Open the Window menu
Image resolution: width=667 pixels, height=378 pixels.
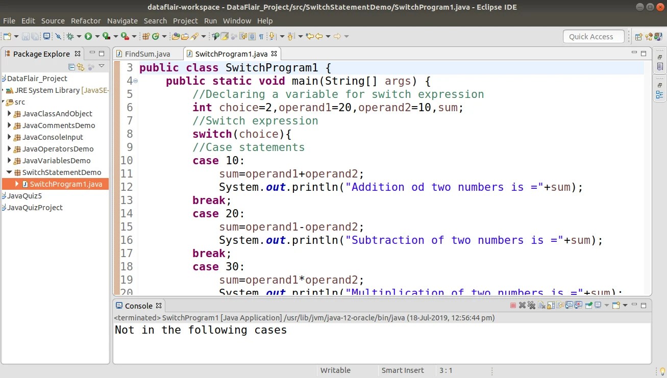(x=237, y=21)
